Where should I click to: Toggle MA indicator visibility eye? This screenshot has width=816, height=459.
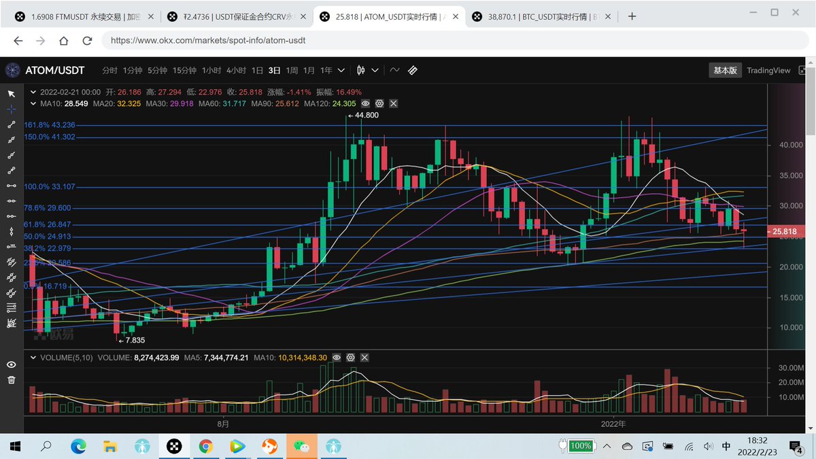[x=366, y=103]
